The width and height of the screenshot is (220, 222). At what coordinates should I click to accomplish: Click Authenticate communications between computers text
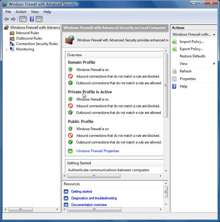[x=109, y=170]
